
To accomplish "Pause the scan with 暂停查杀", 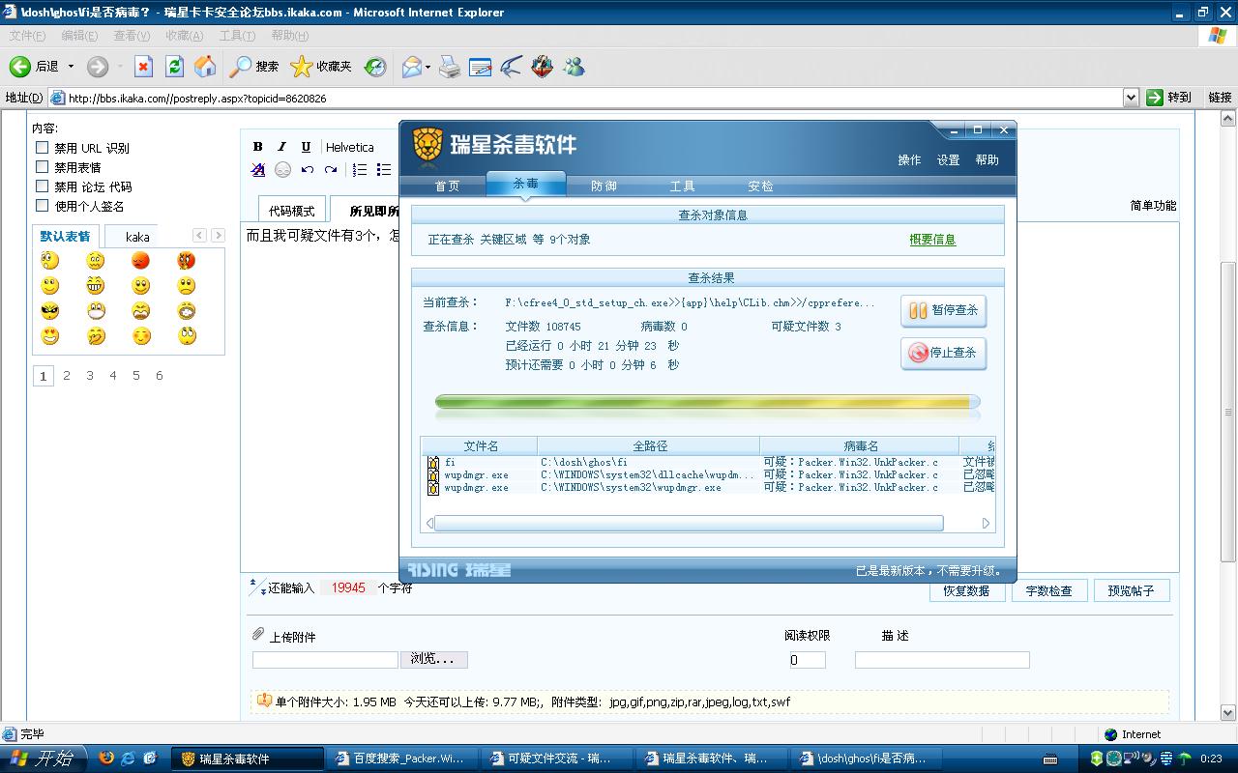I will click(943, 310).
